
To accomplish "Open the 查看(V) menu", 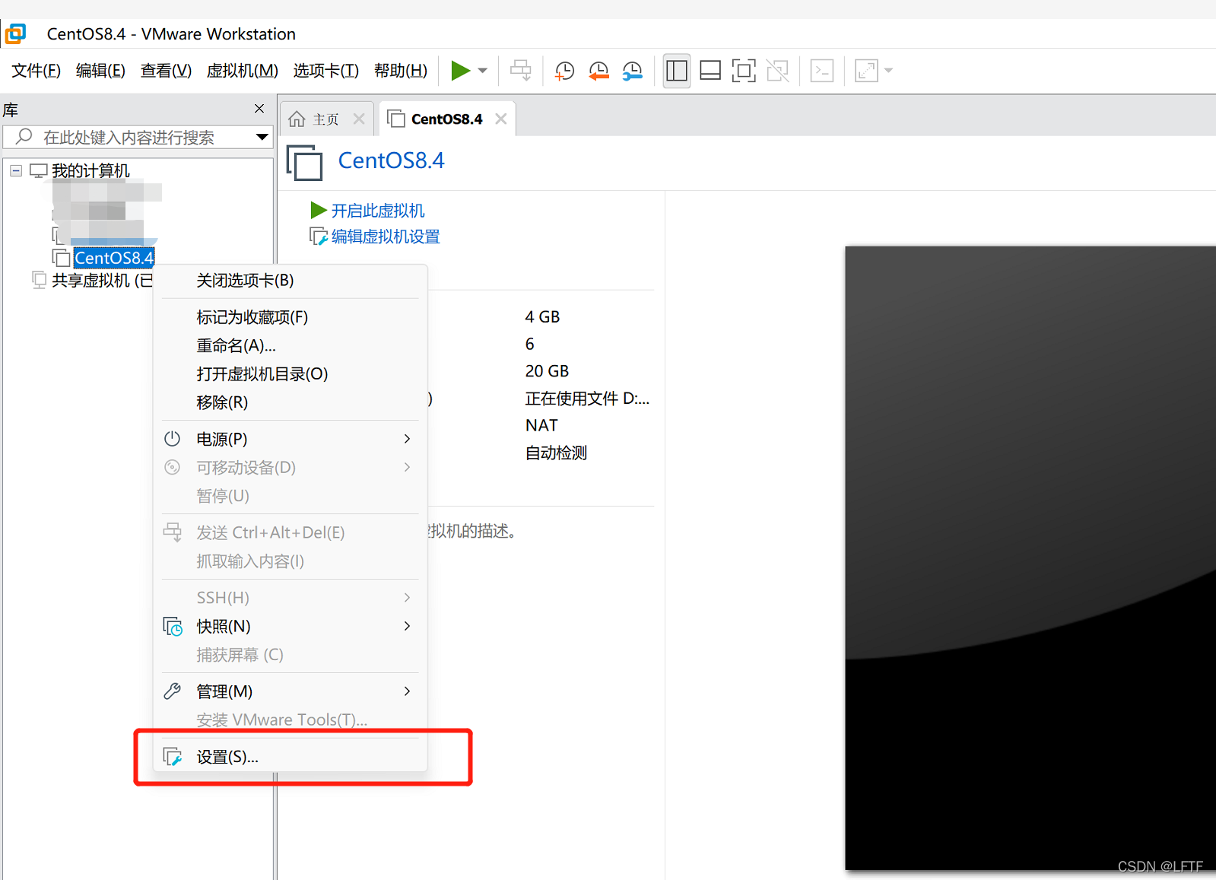I will [x=166, y=71].
